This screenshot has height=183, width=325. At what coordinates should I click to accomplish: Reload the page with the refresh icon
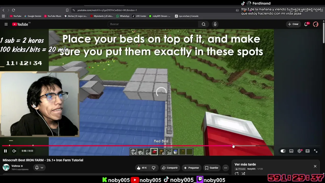point(13,10)
